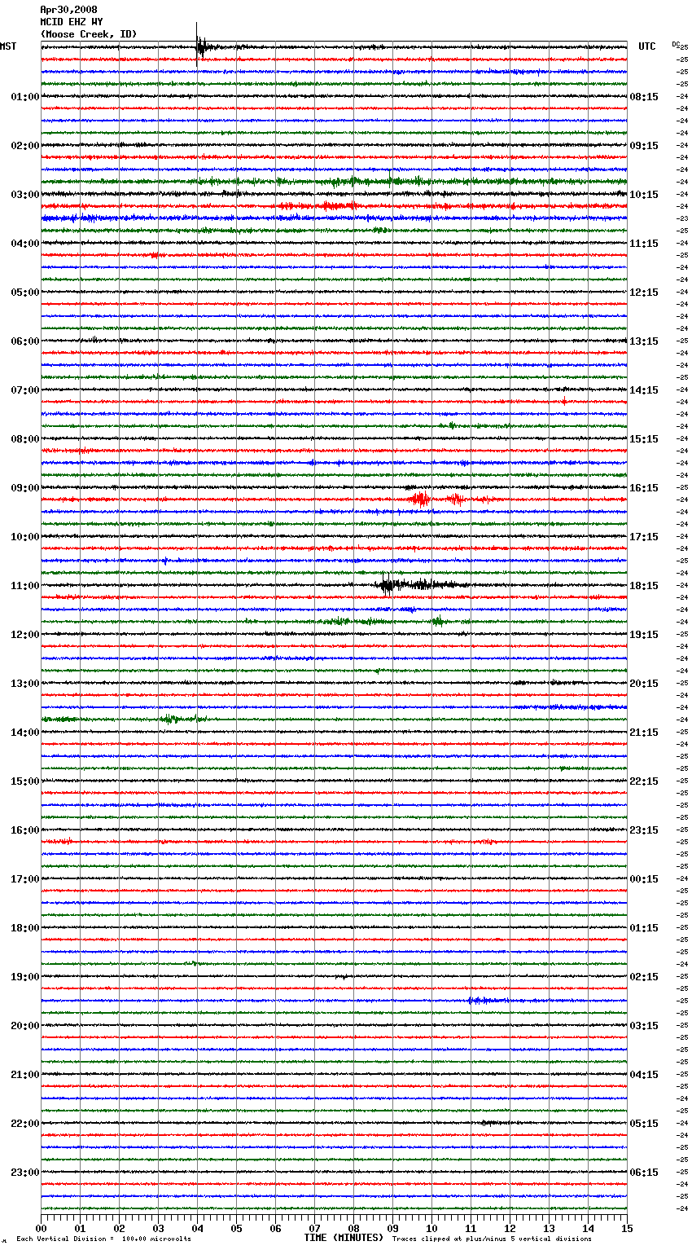Click the 22:15 UTC time label
This screenshot has width=692, height=1250.
point(644,781)
